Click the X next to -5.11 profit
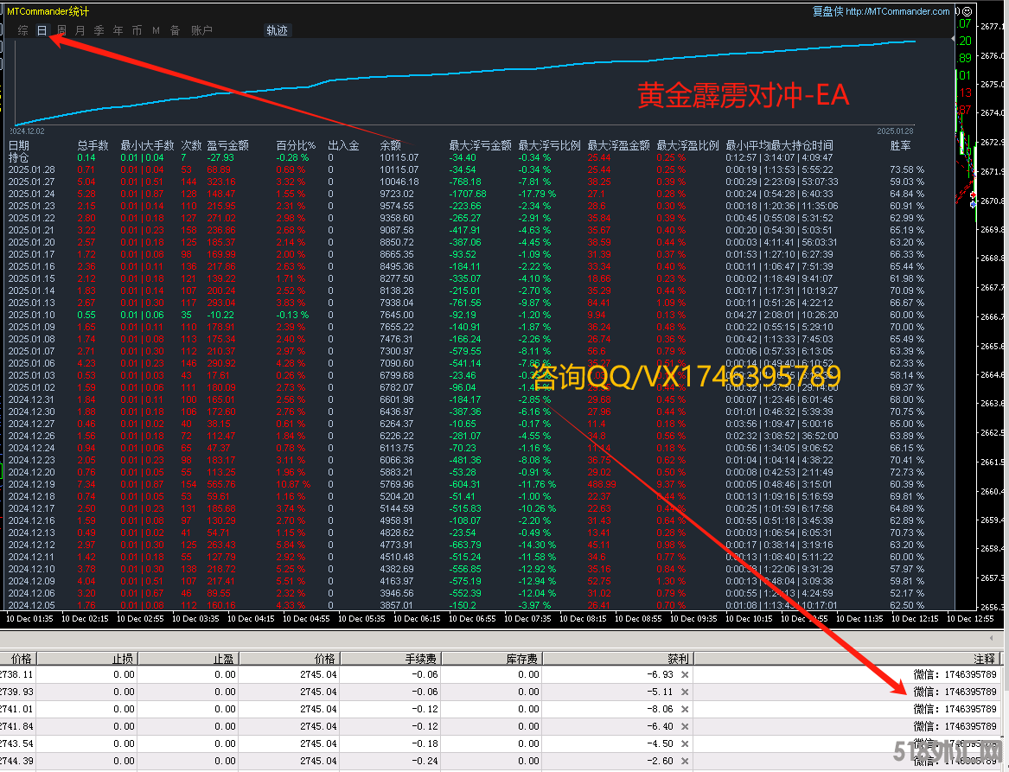The height and width of the screenshot is (772, 1009). [685, 692]
